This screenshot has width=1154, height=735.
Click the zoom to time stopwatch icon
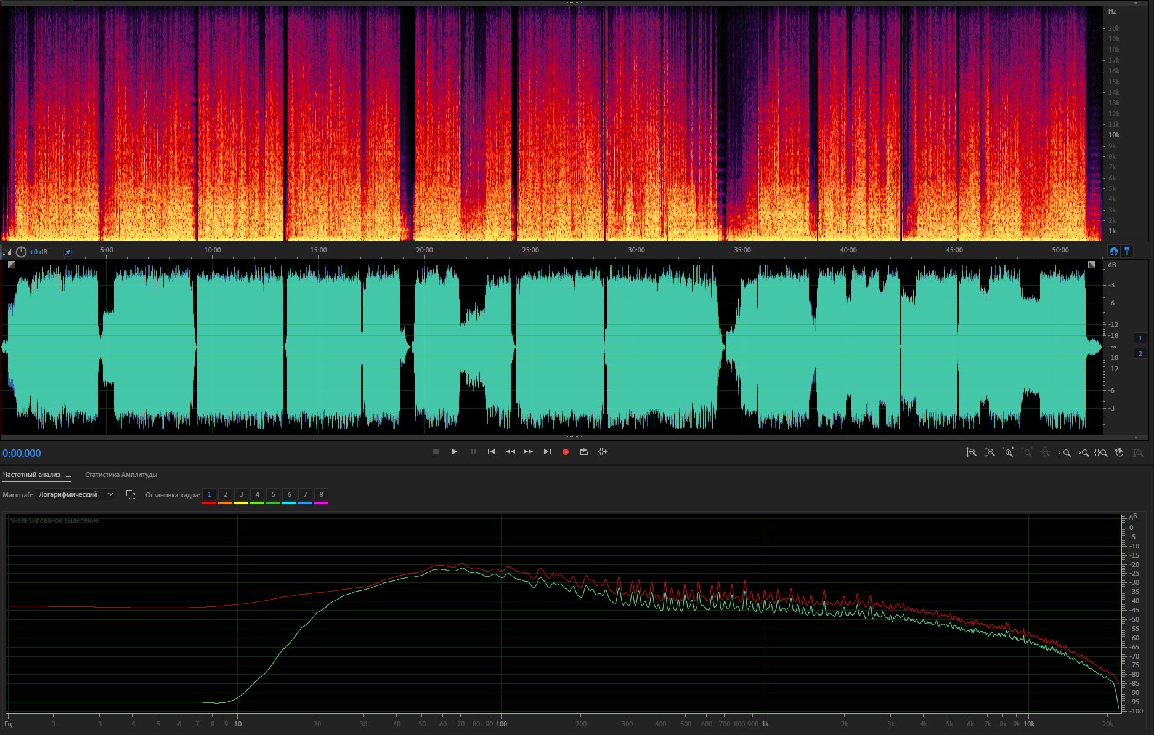pos(1119,452)
